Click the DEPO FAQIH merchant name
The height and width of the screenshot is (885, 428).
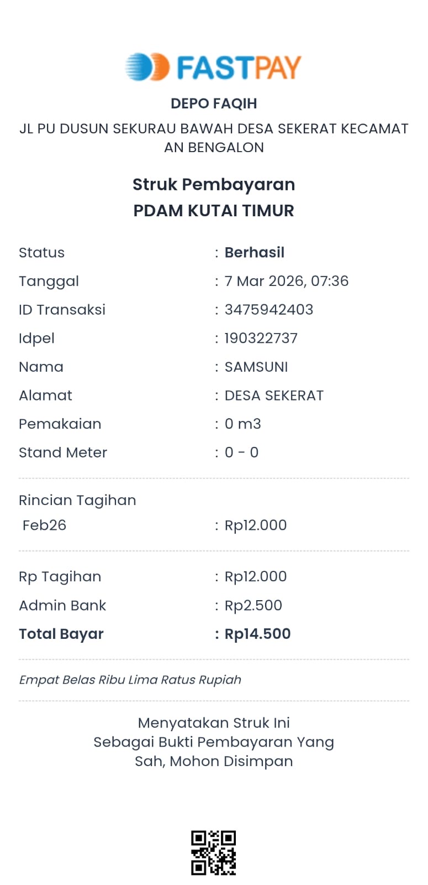(214, 103)
